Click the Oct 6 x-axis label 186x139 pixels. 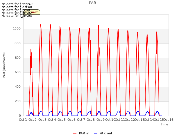click(71, 120)
